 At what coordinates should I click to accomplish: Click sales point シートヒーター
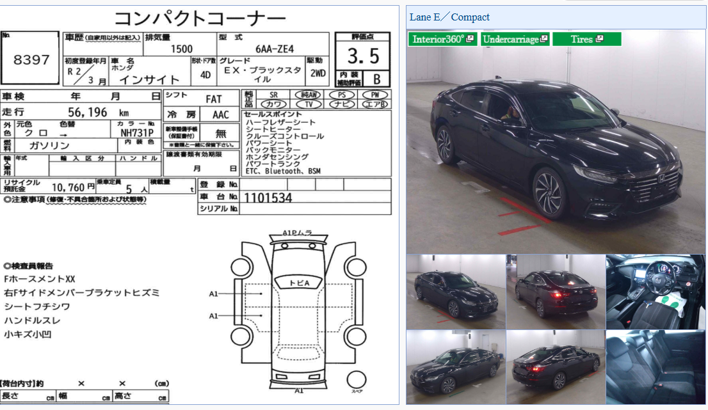(273, 129)
